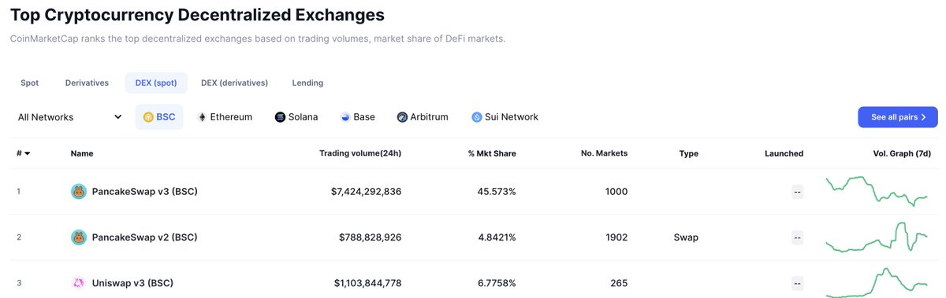This screenshot has height=298, width=946.
Task: Sort by the # rank column arrow
Action: coord(28,153)
